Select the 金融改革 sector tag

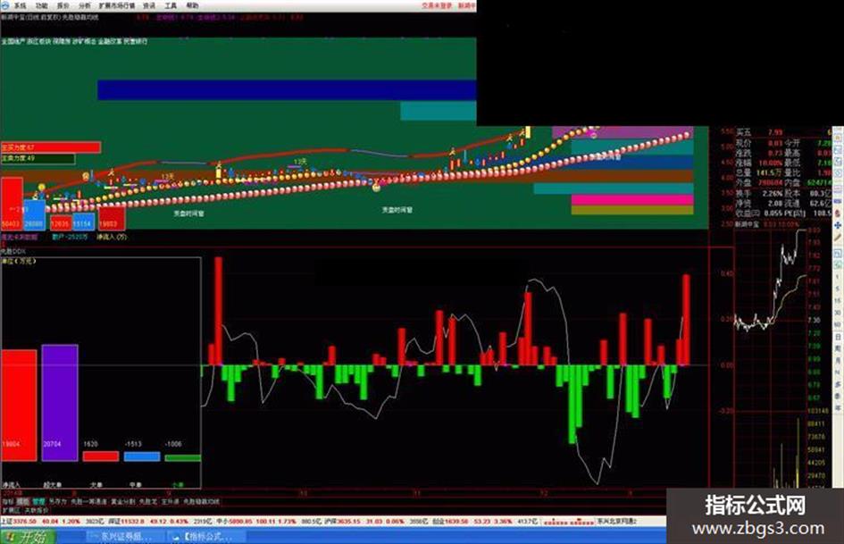[x=111, y=41]
